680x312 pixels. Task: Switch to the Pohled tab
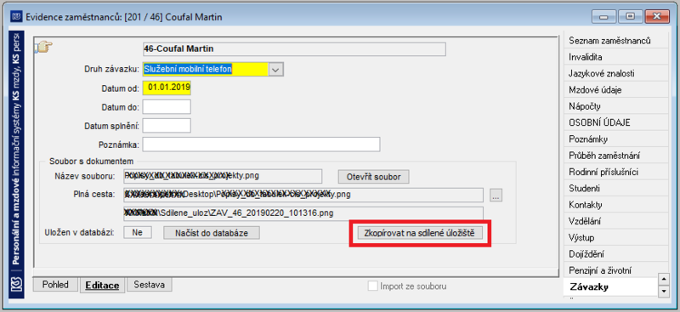[x=55, y=285]
